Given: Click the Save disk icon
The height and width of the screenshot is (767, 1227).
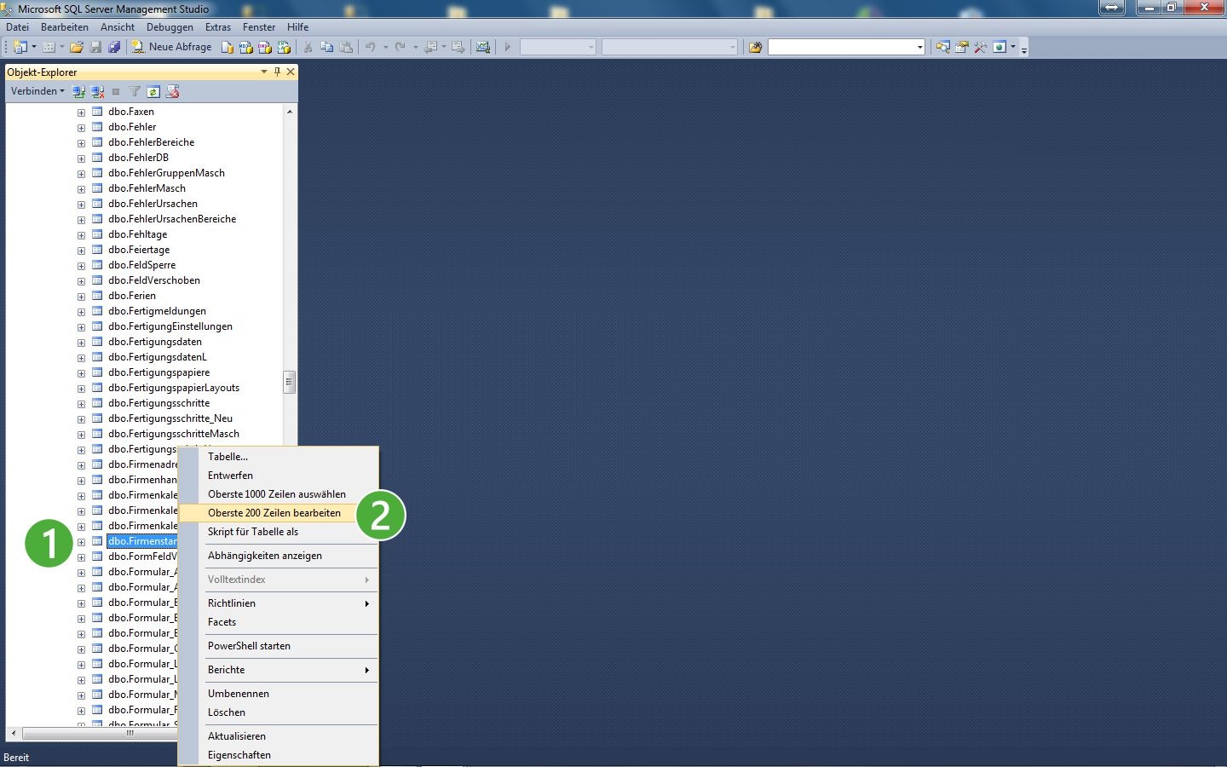Looking at the screenshot, I should [95, 47].
